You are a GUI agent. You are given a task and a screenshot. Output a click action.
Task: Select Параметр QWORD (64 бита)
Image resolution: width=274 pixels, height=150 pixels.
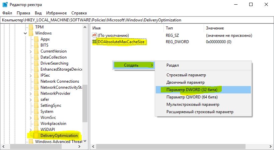pos(203,97)
